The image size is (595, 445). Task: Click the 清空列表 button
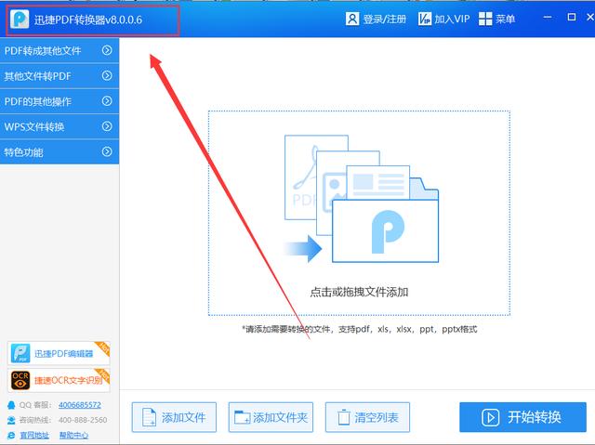point(368,417)
